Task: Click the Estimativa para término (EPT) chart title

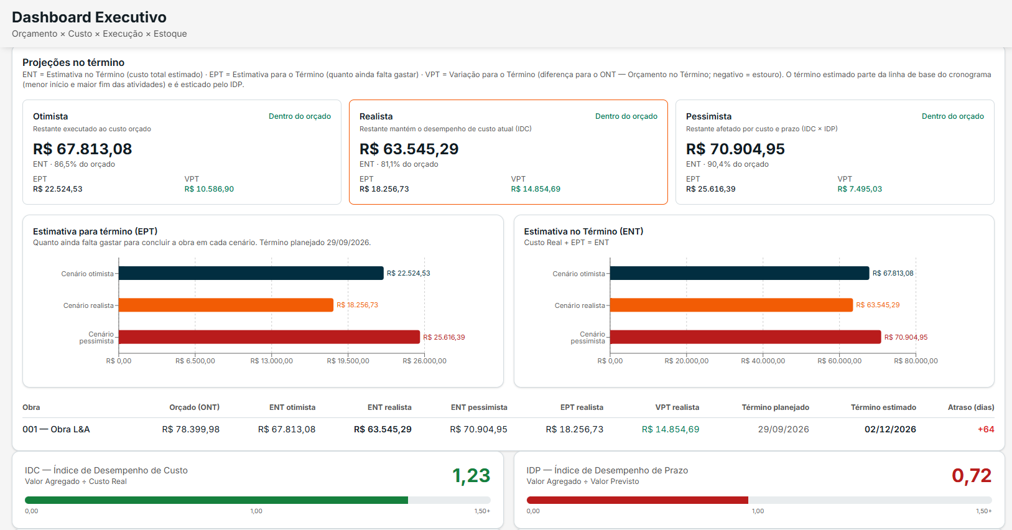Action: [x=95, y=231]
